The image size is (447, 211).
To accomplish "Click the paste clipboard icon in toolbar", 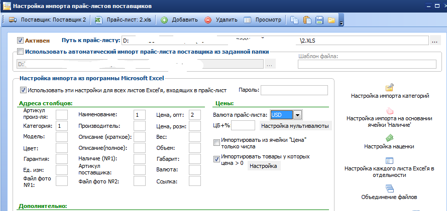I will (x=307, y=20).
